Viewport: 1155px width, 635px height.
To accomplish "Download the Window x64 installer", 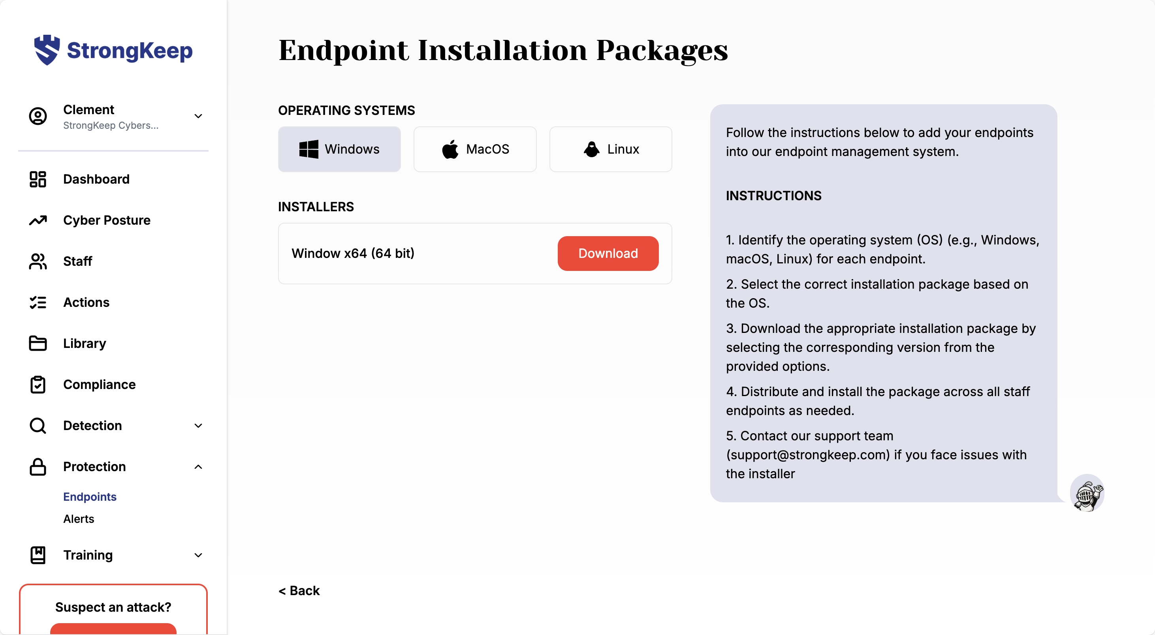I will 608,254.
